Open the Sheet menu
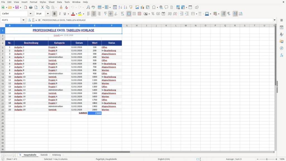Viewport: 286px width, 161px height. pyautogui.click(x=51, y=2)
